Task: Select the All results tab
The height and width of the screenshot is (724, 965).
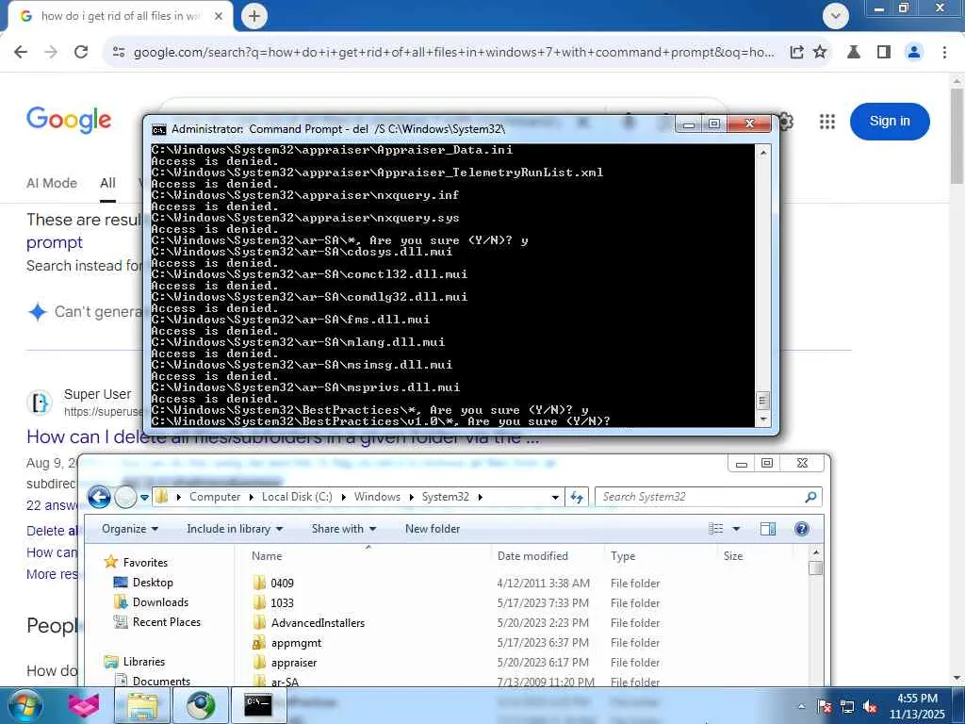Action: click(107, 183)
